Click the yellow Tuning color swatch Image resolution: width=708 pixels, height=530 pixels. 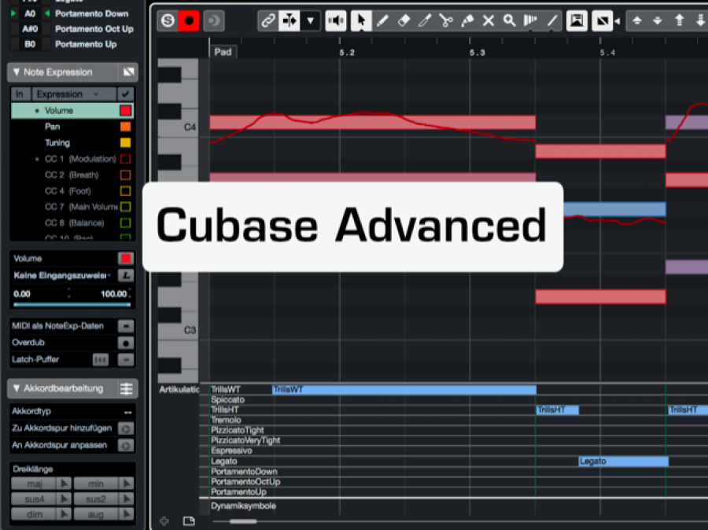tap(126, 143)
